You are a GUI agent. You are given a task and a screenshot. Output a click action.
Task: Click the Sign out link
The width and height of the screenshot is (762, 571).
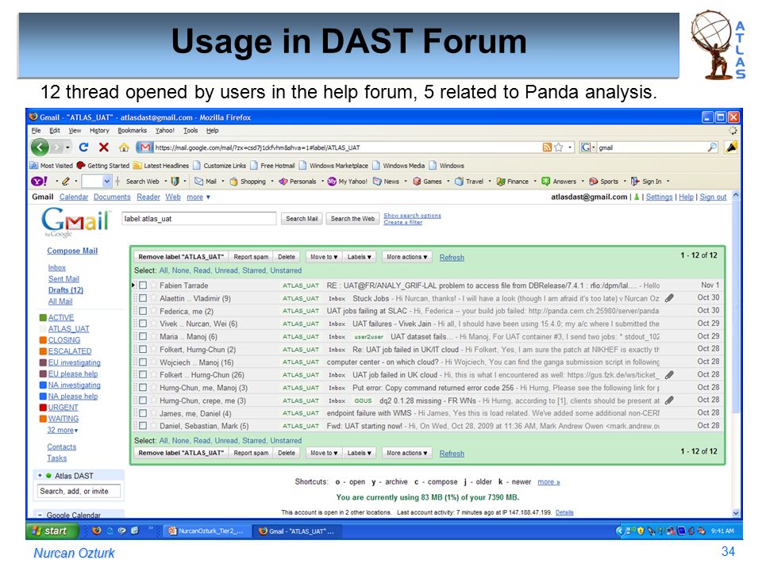tap(713, 197)
